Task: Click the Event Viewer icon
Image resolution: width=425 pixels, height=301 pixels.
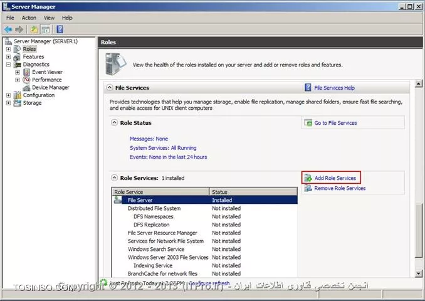Action: [x=26, y=72]
